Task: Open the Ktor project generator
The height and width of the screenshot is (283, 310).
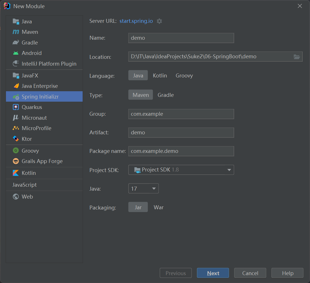Action: coord(27,139)
